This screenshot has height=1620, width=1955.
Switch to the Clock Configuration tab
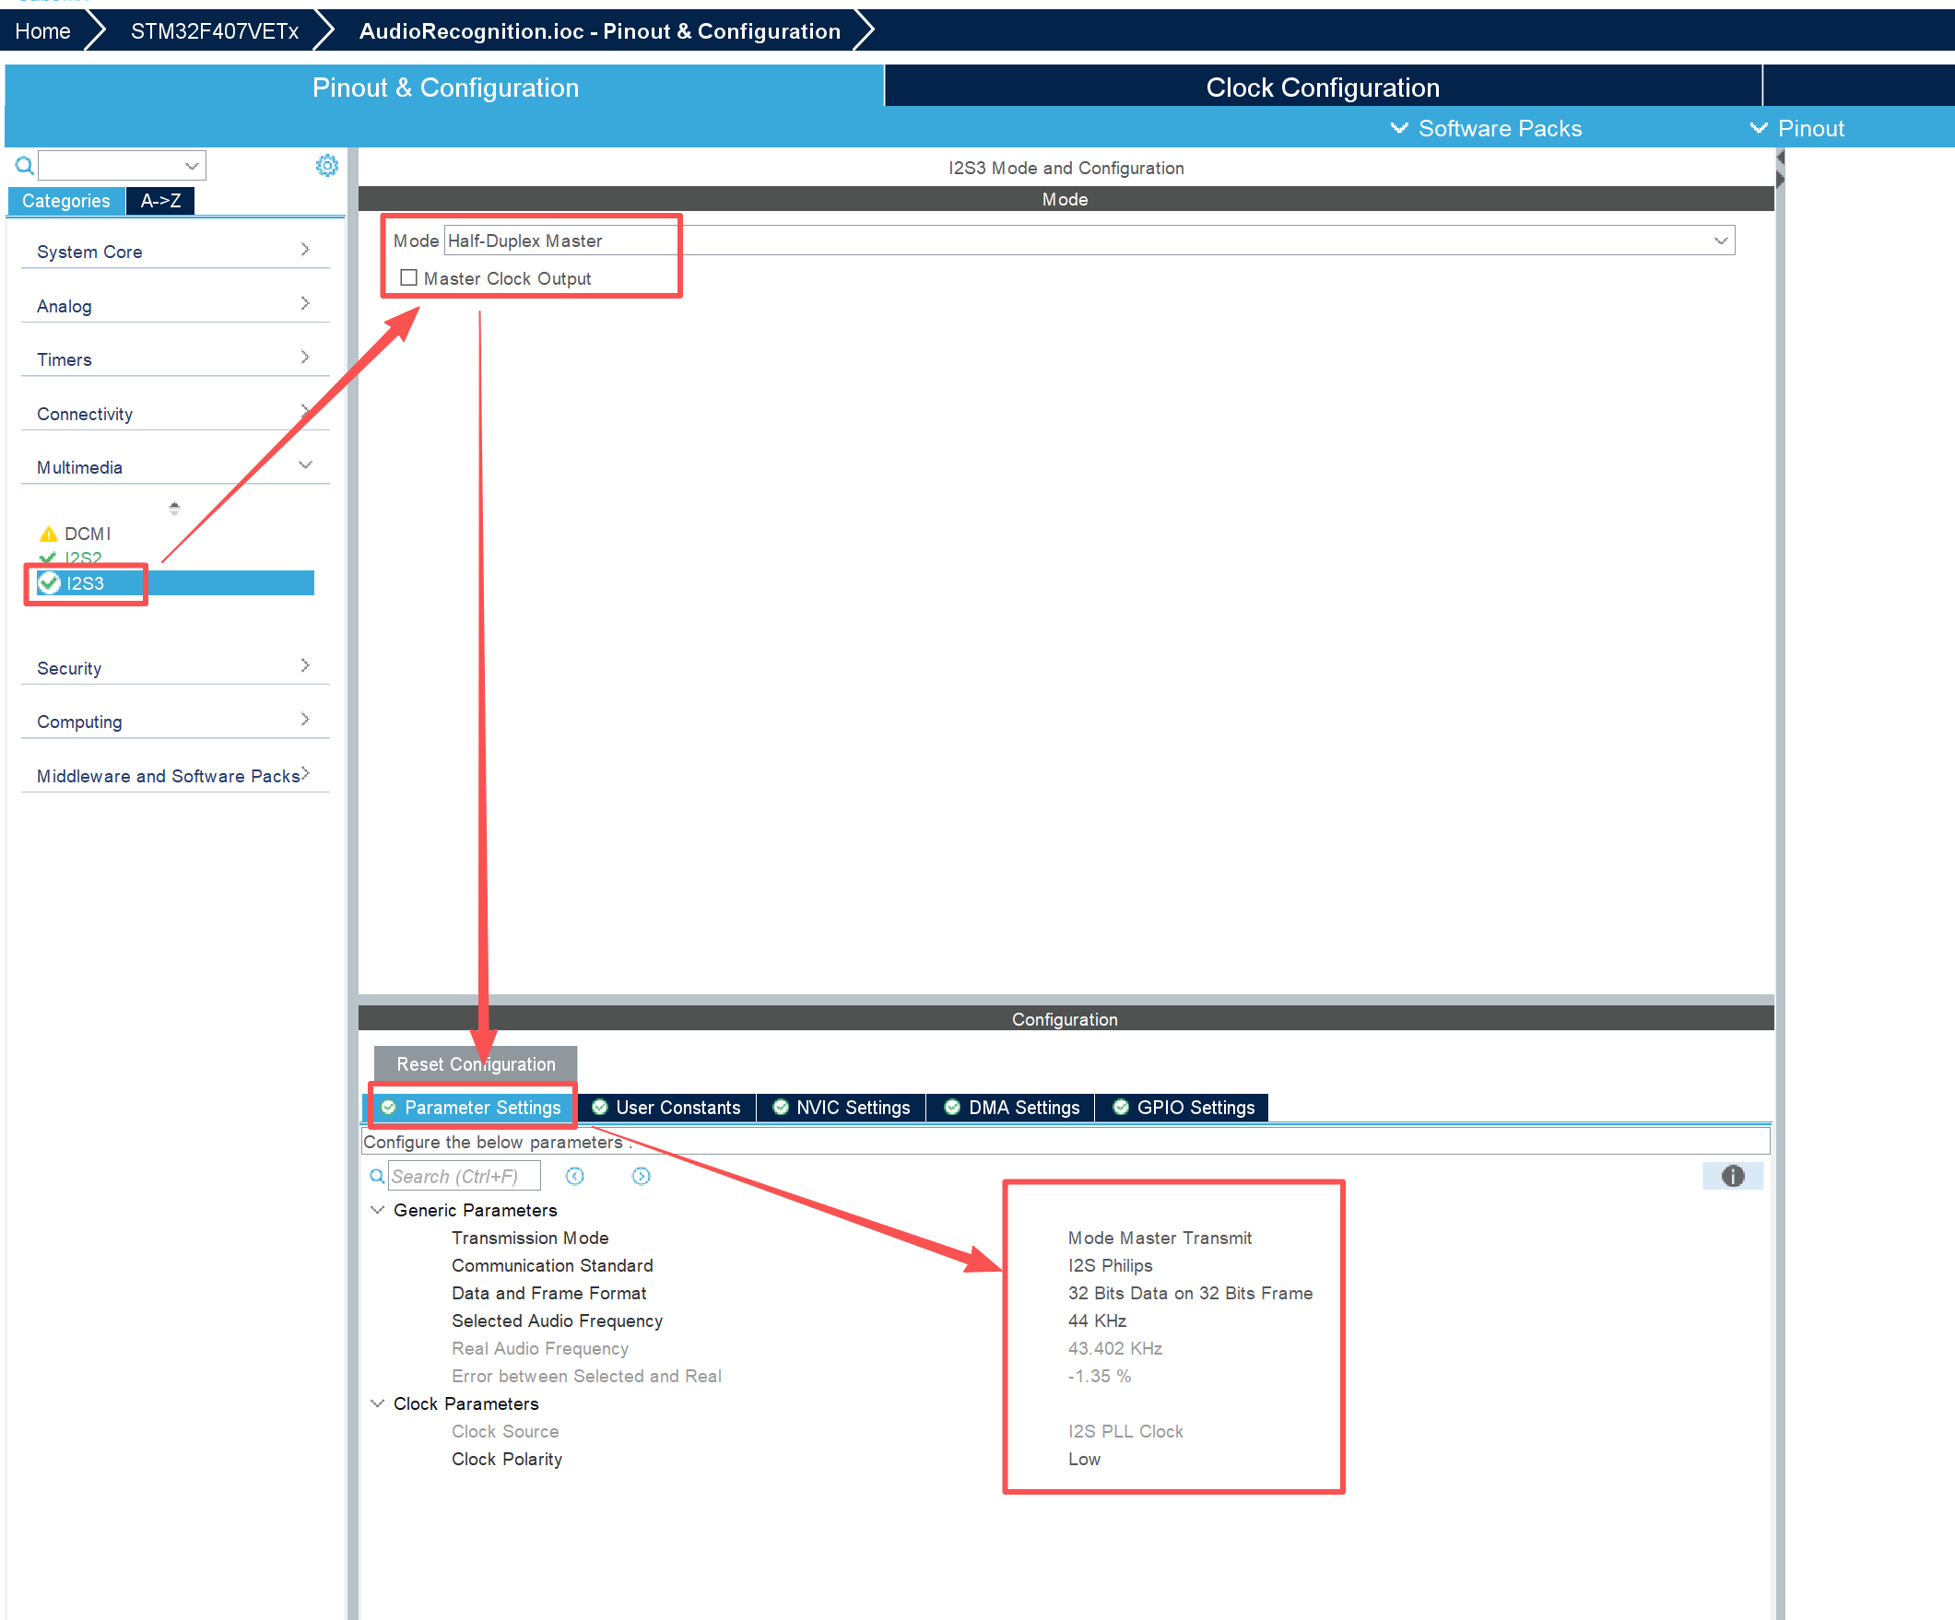click(1322, 88)
